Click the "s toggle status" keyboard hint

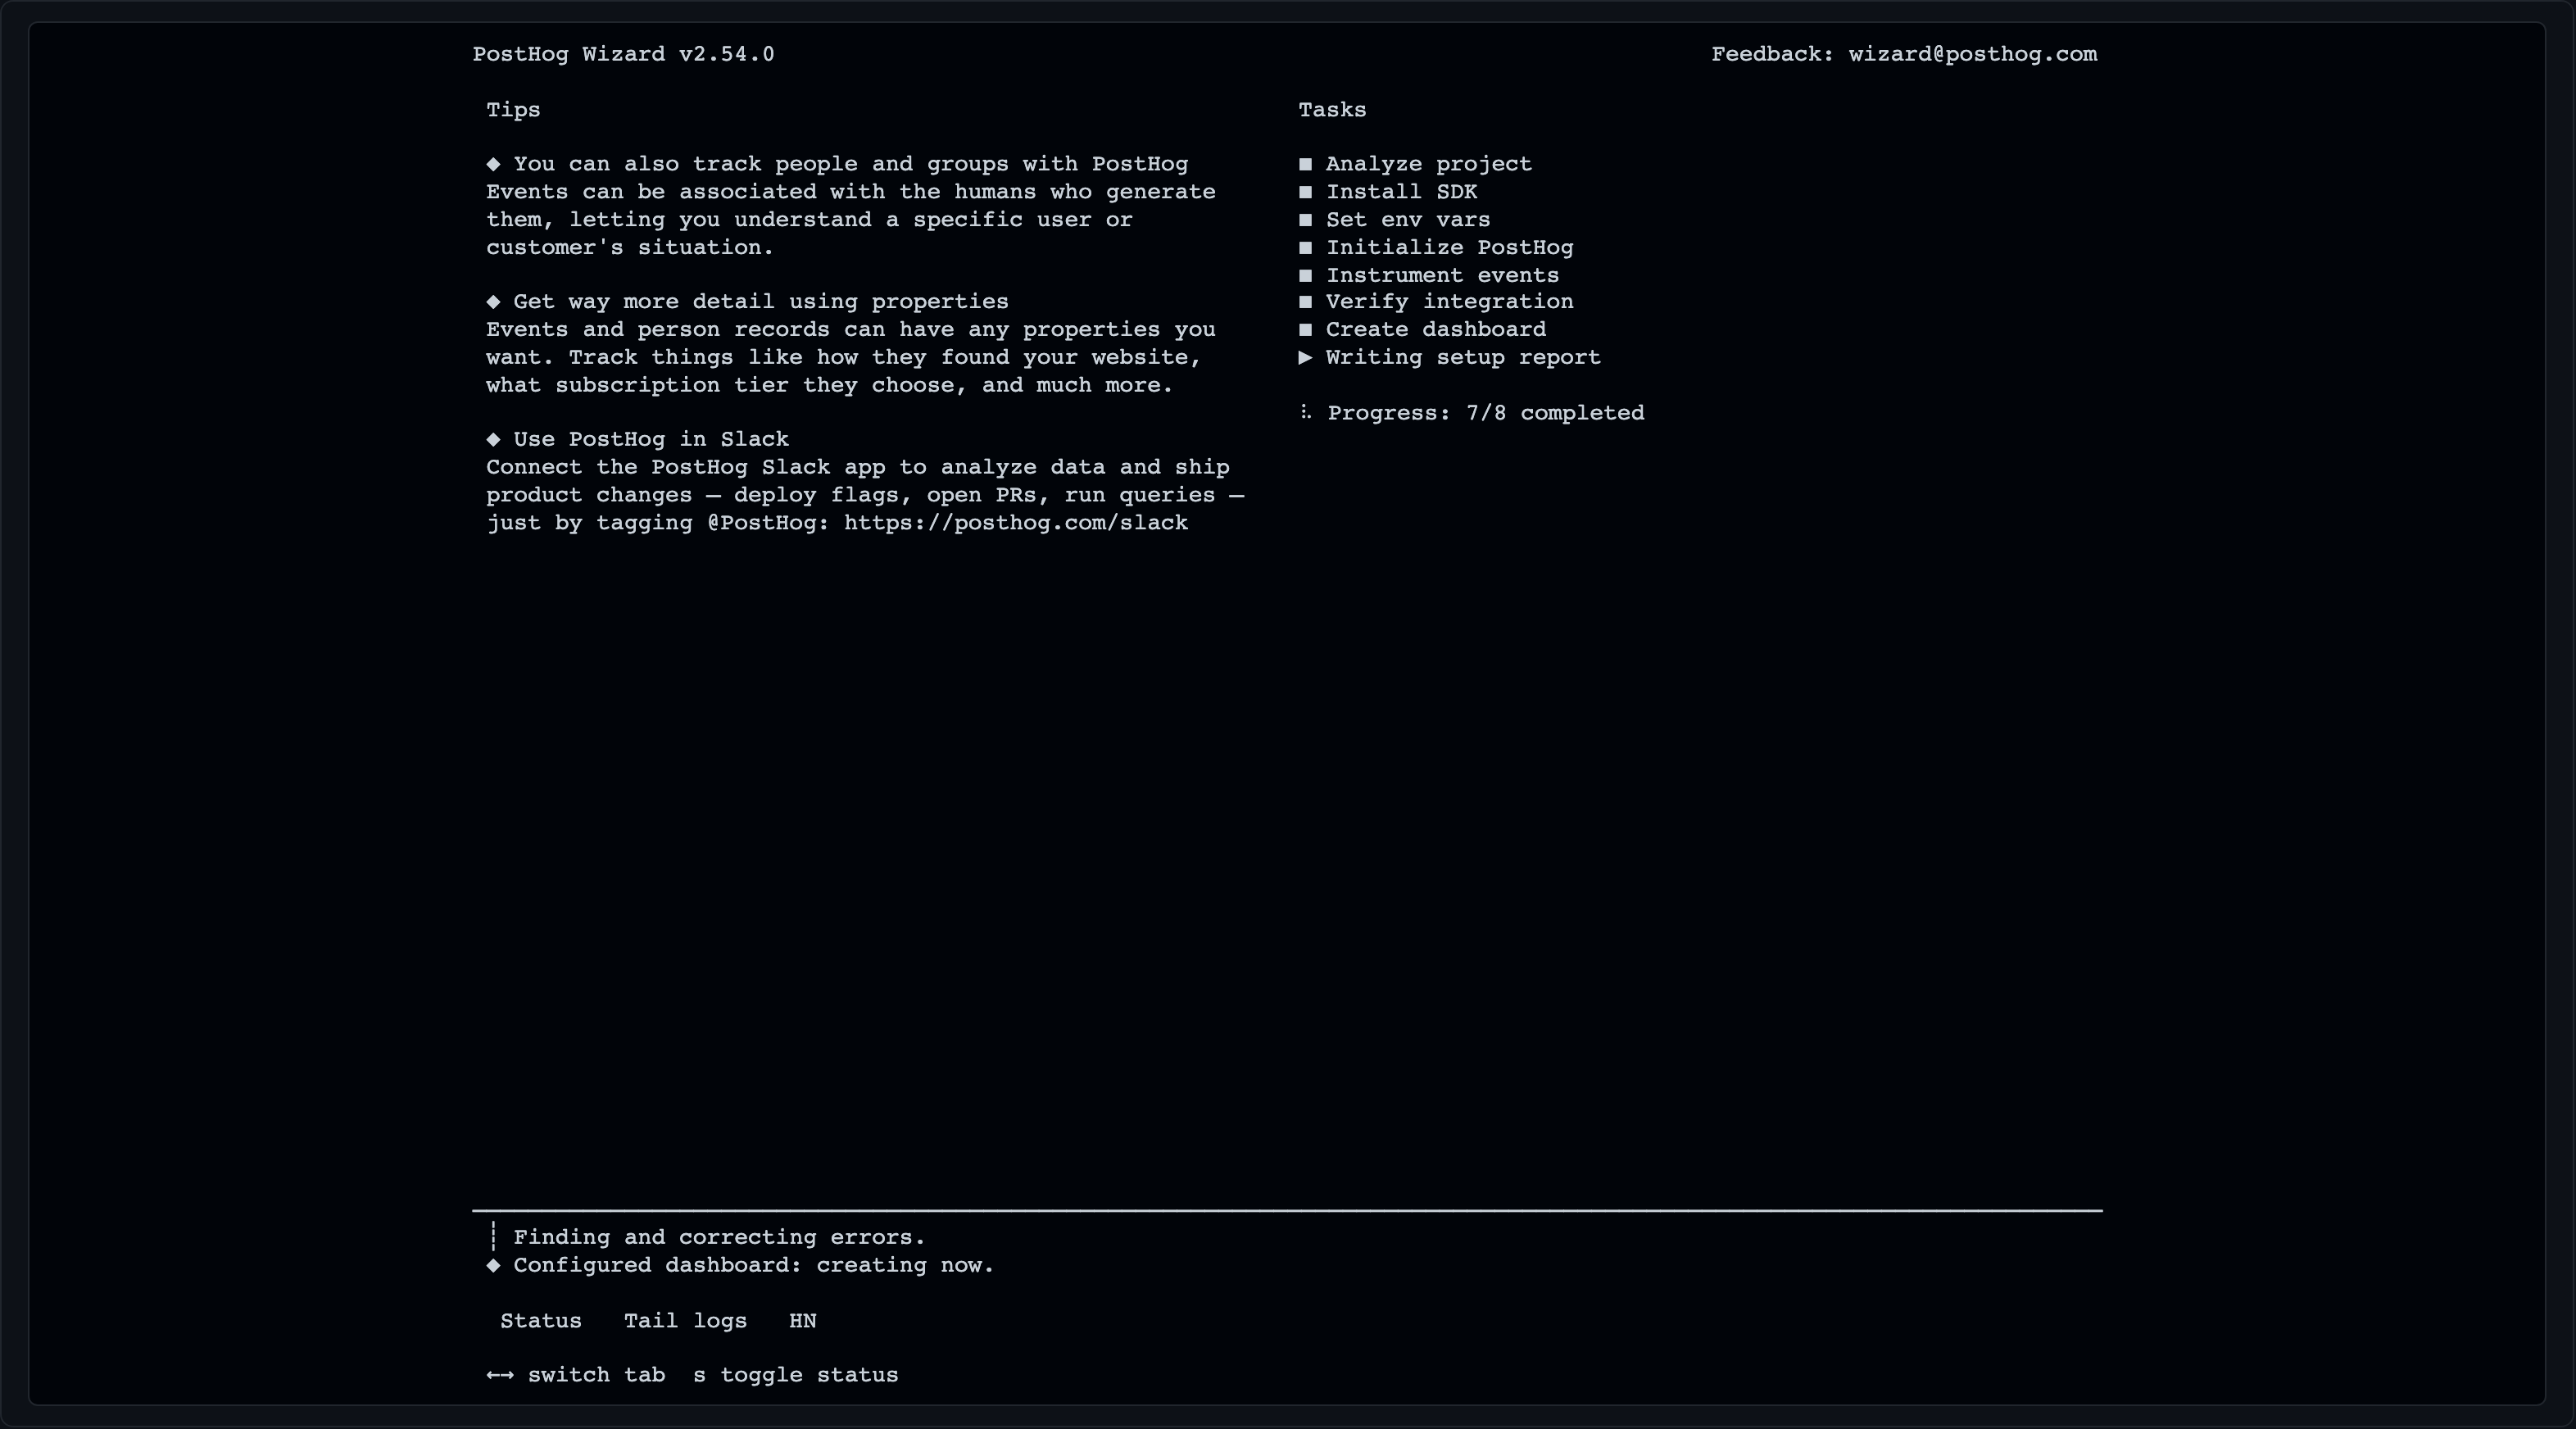[x=795, y=1375]
